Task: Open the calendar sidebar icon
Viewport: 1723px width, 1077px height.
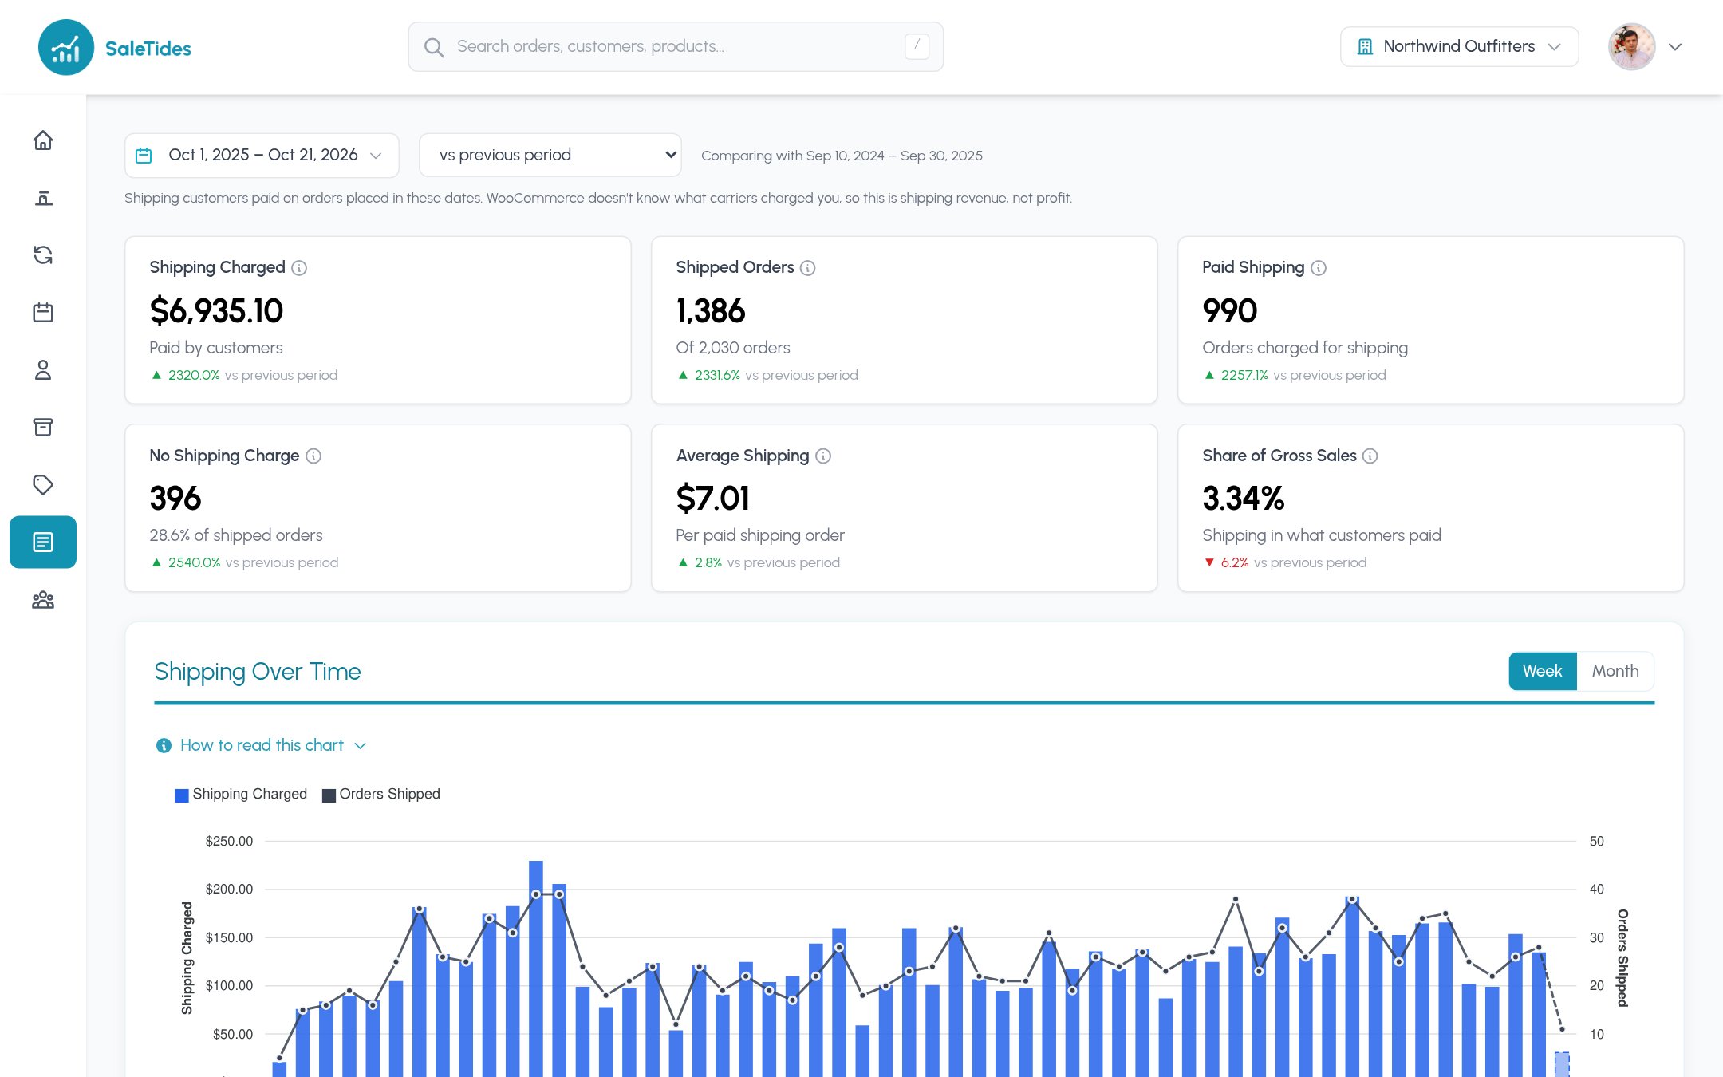Action: point(43,313)
